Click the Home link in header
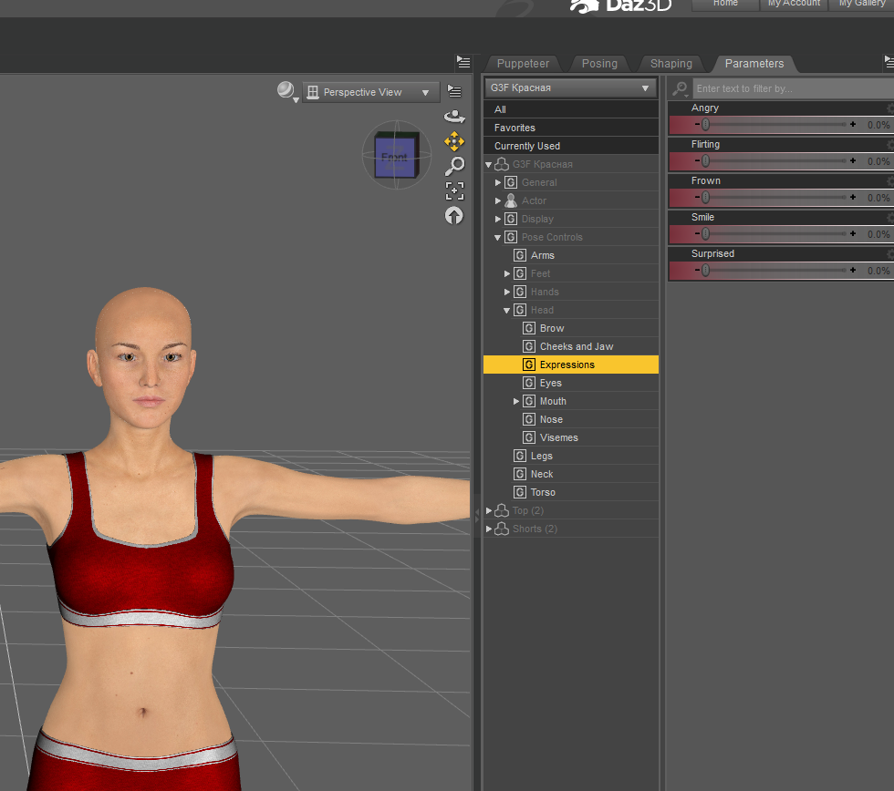This screenshot has width=894, height=791. (725, 4)
